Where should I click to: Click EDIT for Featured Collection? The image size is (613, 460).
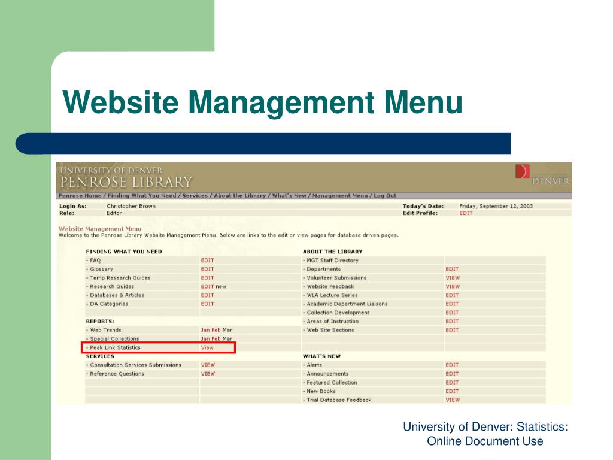coord(452,382)
